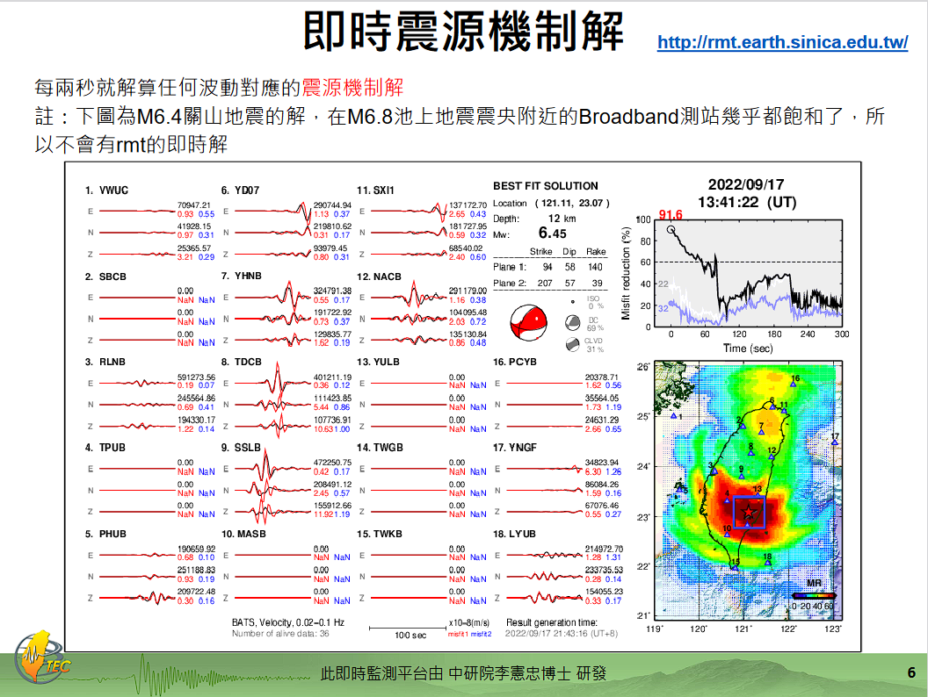The image size is (928, 697).
Task: Click the BEST FIT SOLUTION heading
Action: coord(545,185)
